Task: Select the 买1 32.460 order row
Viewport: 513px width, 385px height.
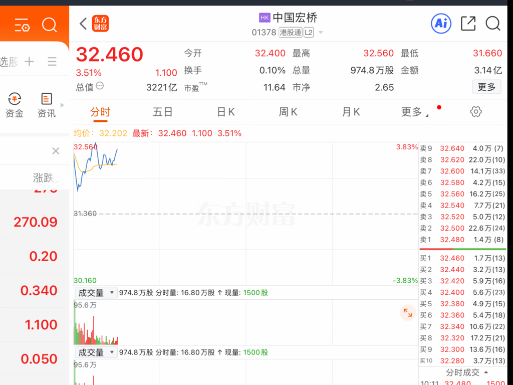Action: click(462, 258)
